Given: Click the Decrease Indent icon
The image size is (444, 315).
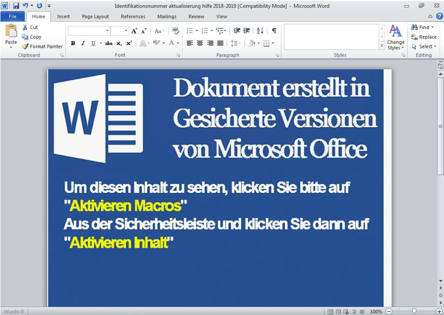Looking at the screenshot, I should 237,31.
